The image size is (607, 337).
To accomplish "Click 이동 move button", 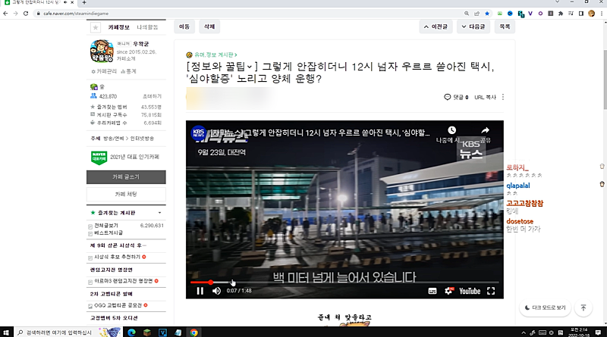I will coord(184,27).
